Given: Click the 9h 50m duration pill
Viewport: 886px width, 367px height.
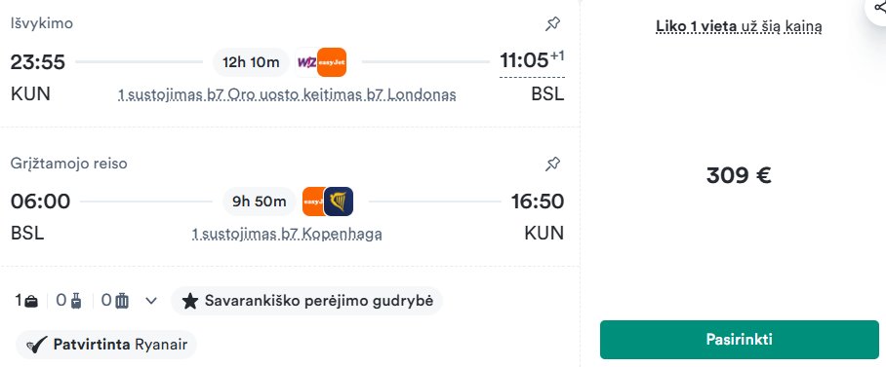Looking at the screenshot, I should point(260,202).
